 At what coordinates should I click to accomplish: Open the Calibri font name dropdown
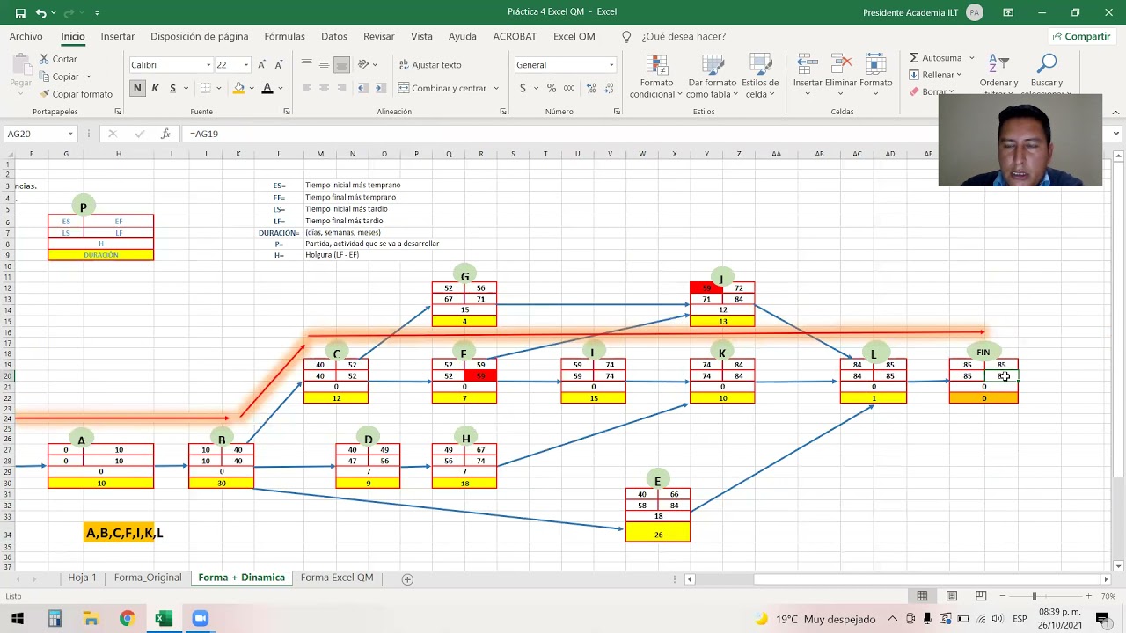(x=208, y=65)
